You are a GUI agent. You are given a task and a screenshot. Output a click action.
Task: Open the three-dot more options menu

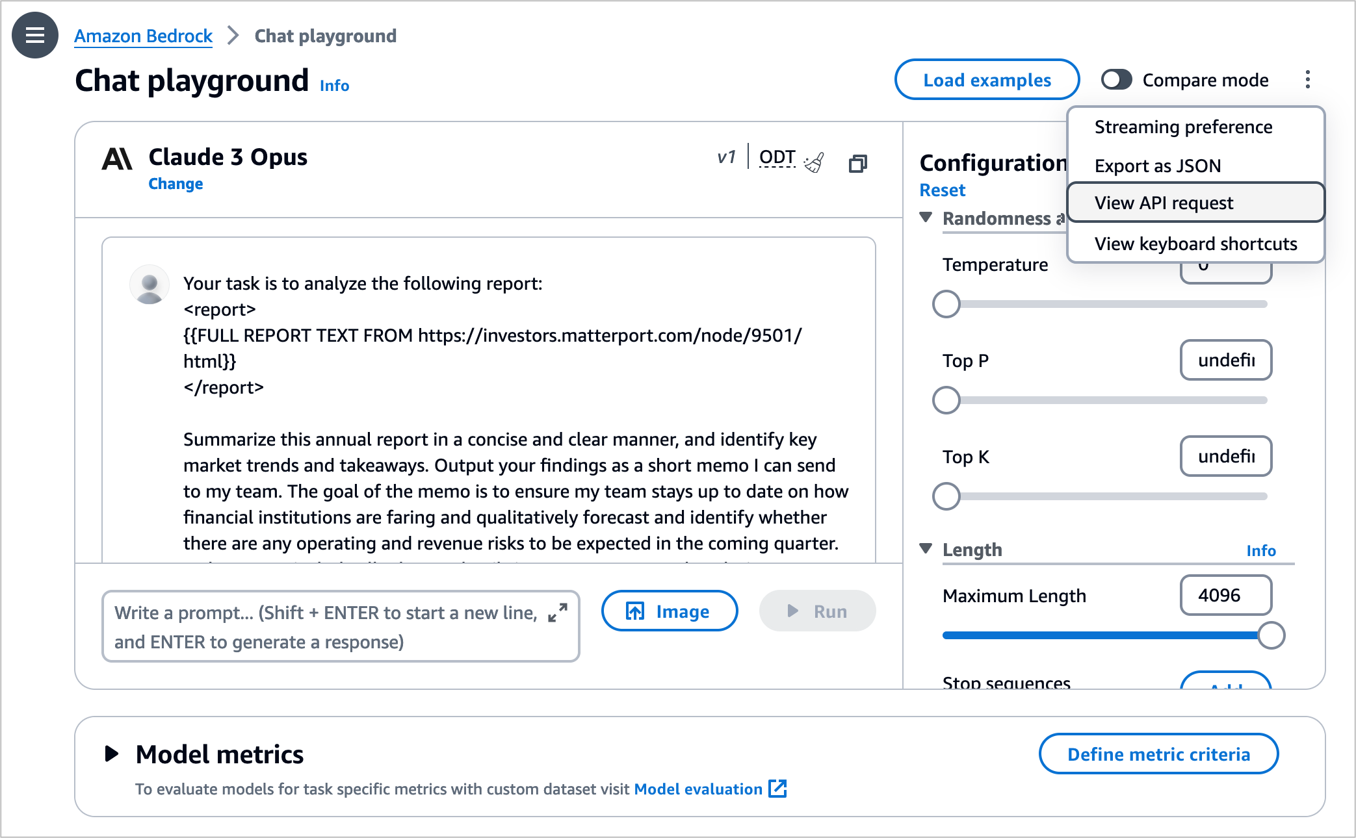(x=1308, y=80)
